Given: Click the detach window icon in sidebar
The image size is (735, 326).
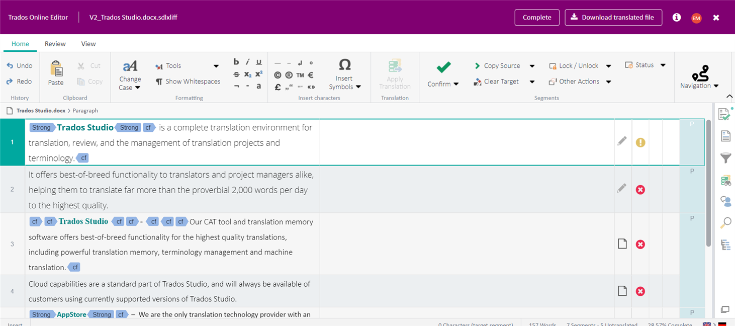Looking at the screenshot, I should (725, 309).
